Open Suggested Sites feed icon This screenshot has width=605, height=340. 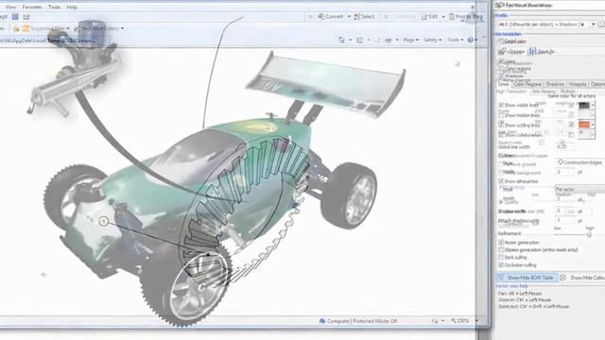pos(26,28)
